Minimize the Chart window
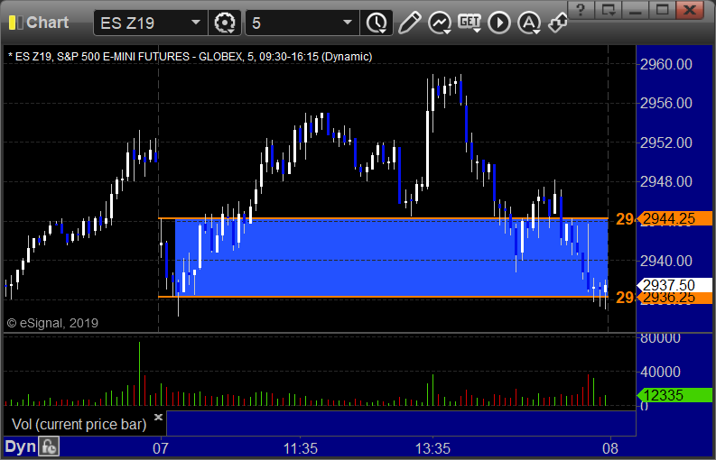 click(x=635, y=10)
